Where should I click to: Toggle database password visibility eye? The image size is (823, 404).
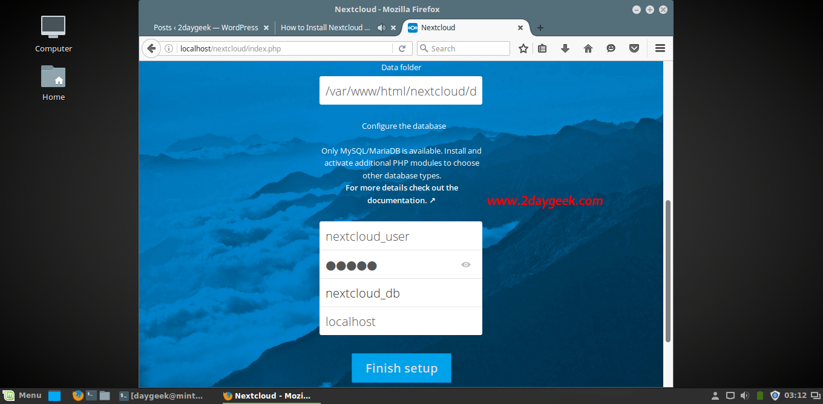466,264
